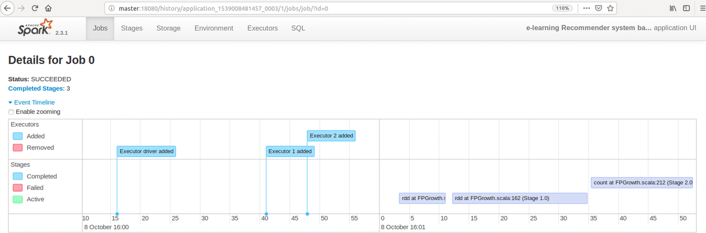
Task: Click the 110% zoom level indicator
Action: pos(563,8)
